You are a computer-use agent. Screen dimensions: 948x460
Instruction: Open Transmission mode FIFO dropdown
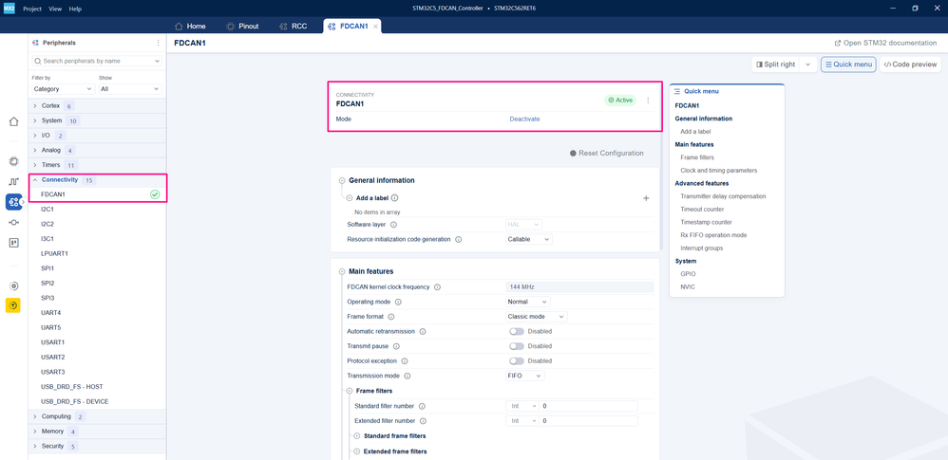[x=524, y=377]
